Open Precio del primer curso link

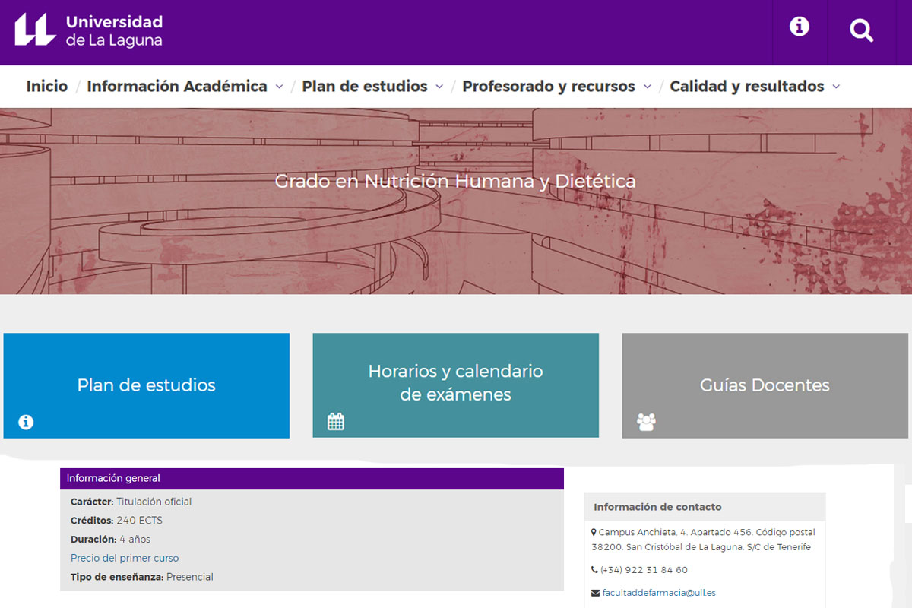pos(125,558)
